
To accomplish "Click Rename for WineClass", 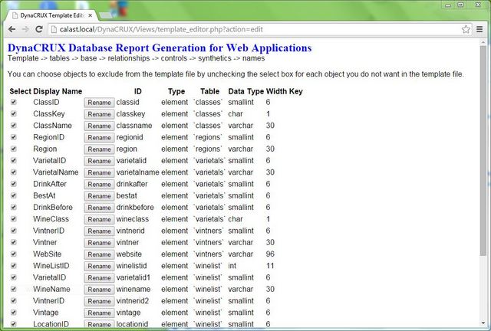I will pos(99,219).
